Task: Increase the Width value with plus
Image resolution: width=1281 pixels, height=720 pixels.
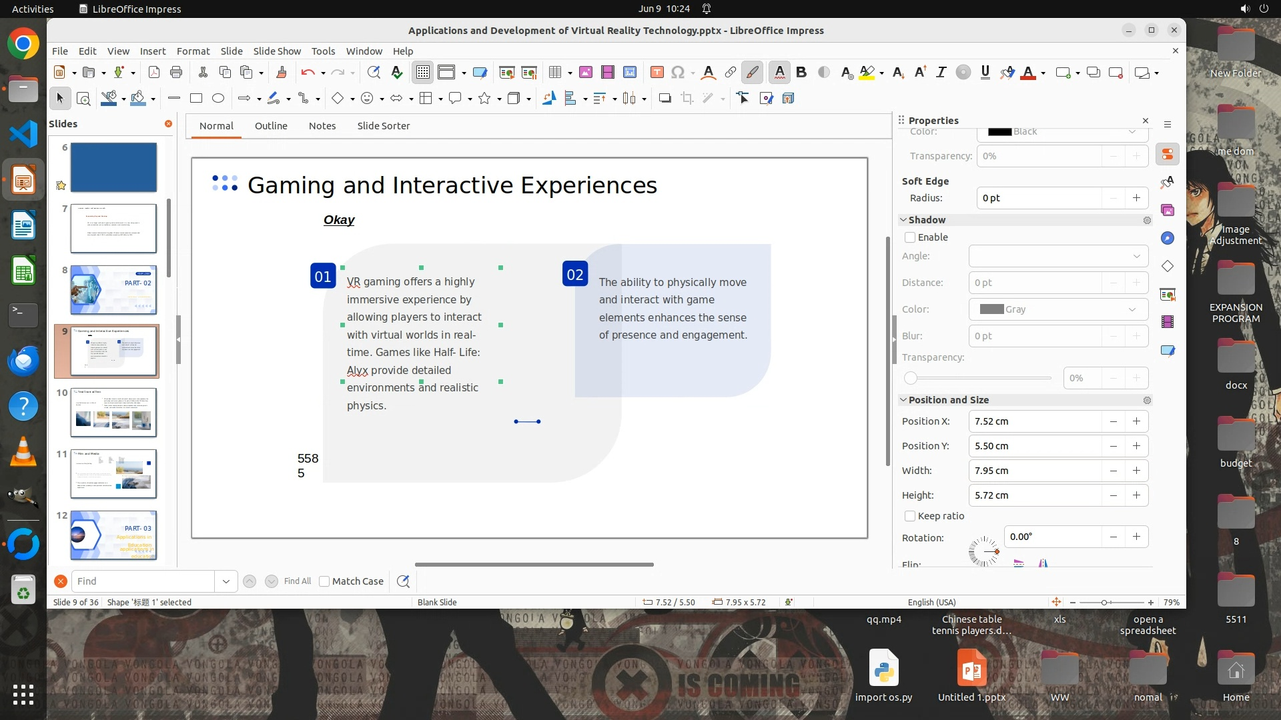Action: point(1136,471)
